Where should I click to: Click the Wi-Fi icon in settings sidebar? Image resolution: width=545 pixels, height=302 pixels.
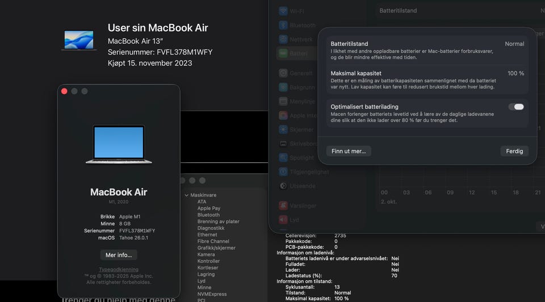point(283,11)
